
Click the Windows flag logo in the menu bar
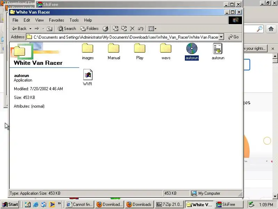tap(235, 20)
